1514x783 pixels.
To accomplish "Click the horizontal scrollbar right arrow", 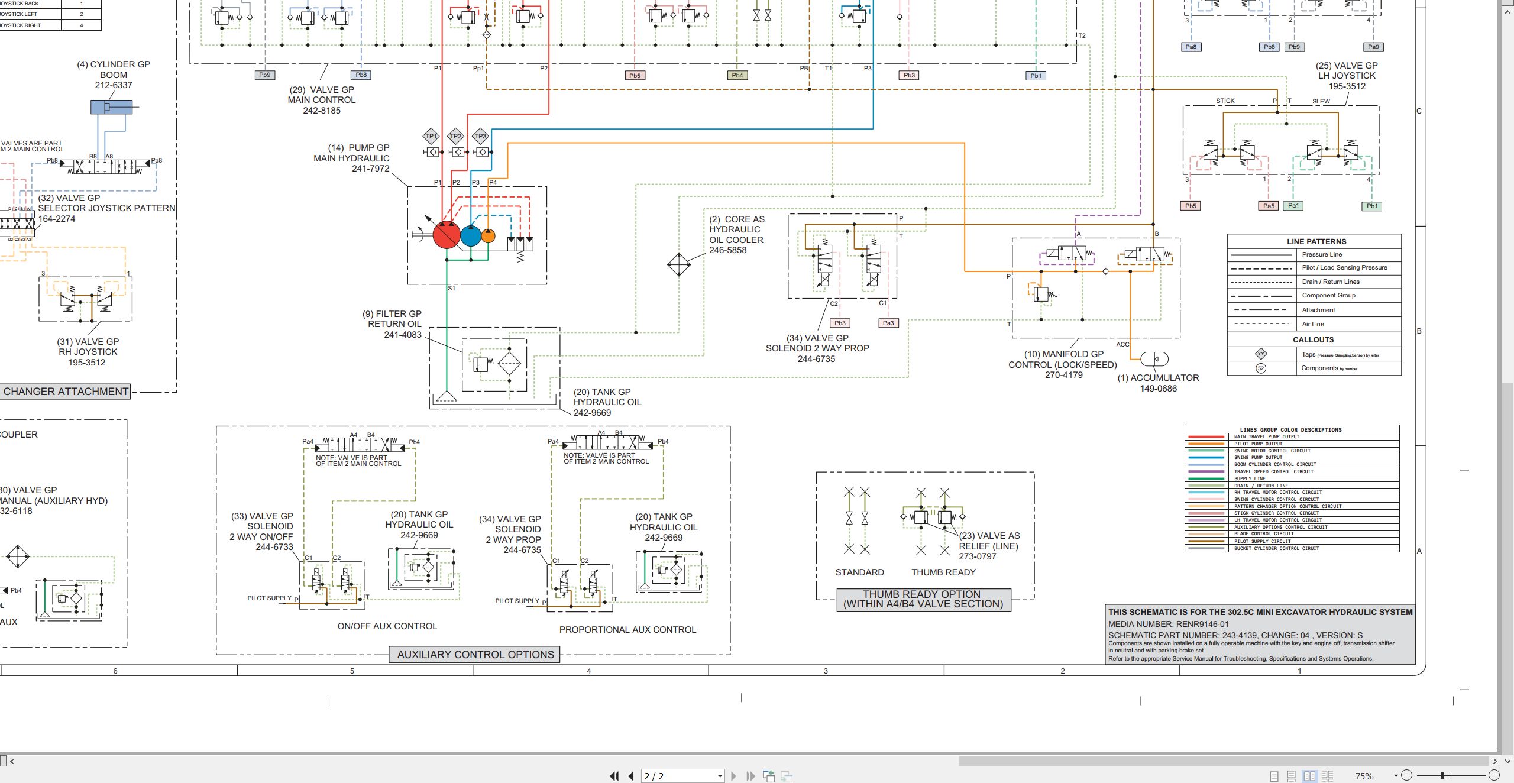I will pyautogui.click(x=1494, y=761).
